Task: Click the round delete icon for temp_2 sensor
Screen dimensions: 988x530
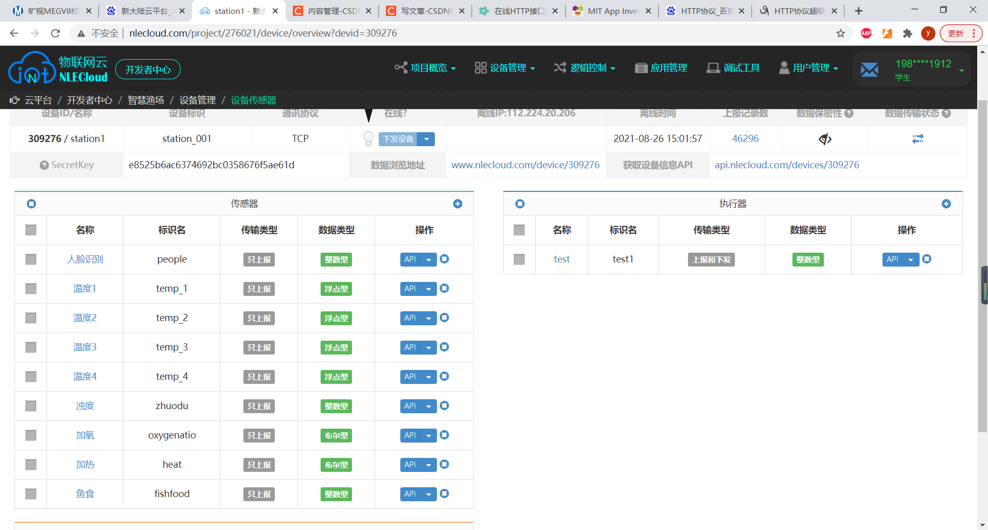Action: (x=445, y=317)
